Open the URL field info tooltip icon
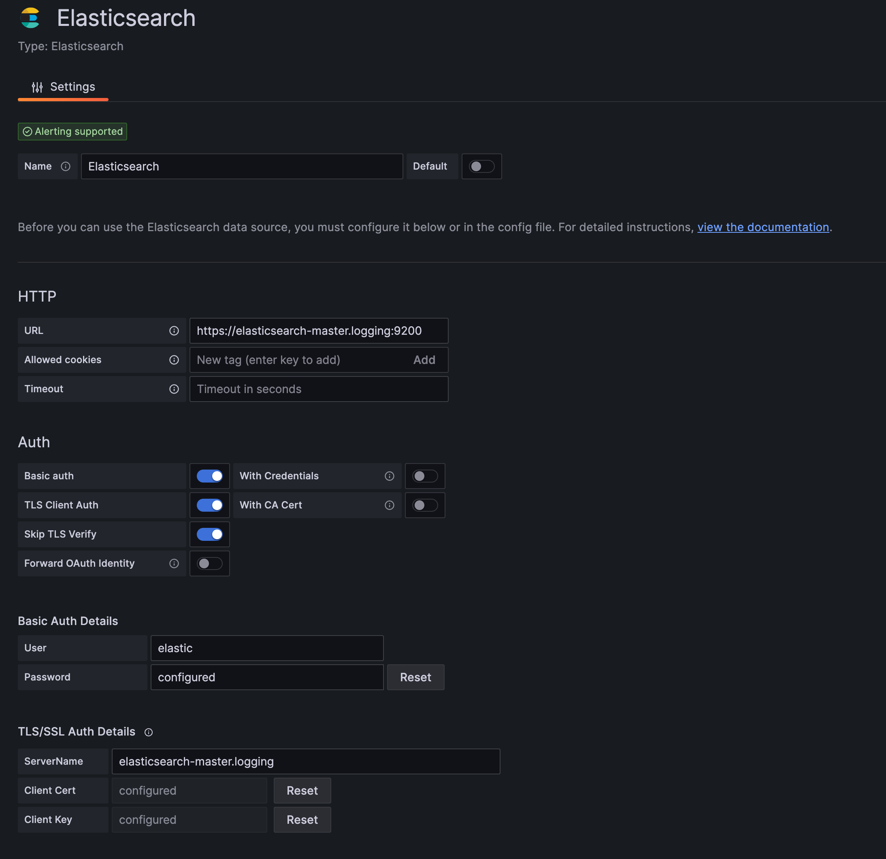This screenshot has width=886, height=859. click(174, 330)
